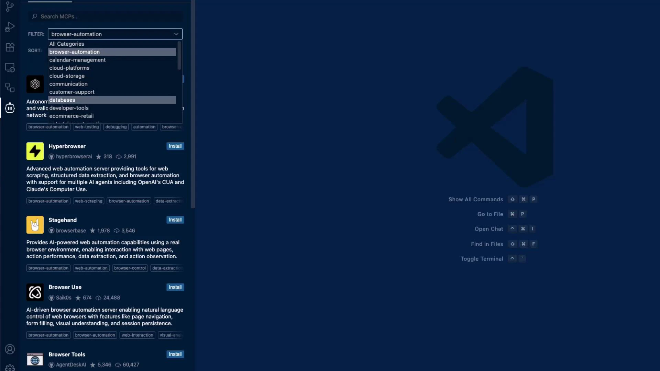Screen dimensions: 660x371
Task: Click Toggle Terminal shortcut hint
Action: (x=493, y=259)
